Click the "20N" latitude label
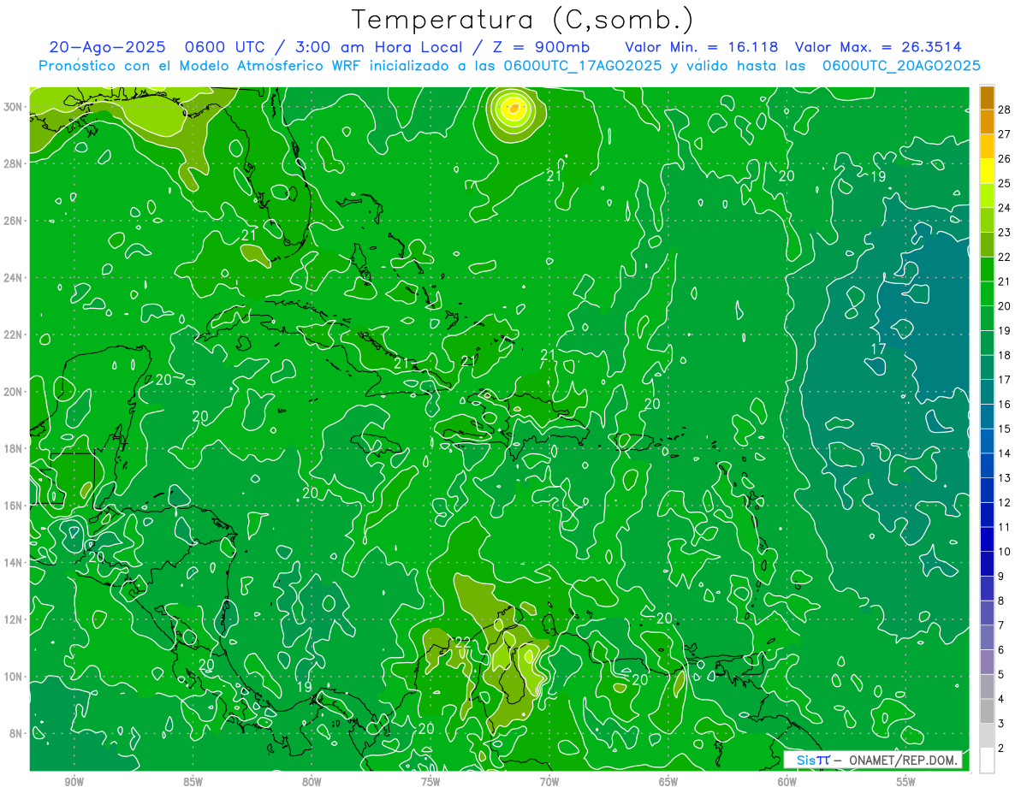This screenshot has height=793, width=1027. point(15,392)
